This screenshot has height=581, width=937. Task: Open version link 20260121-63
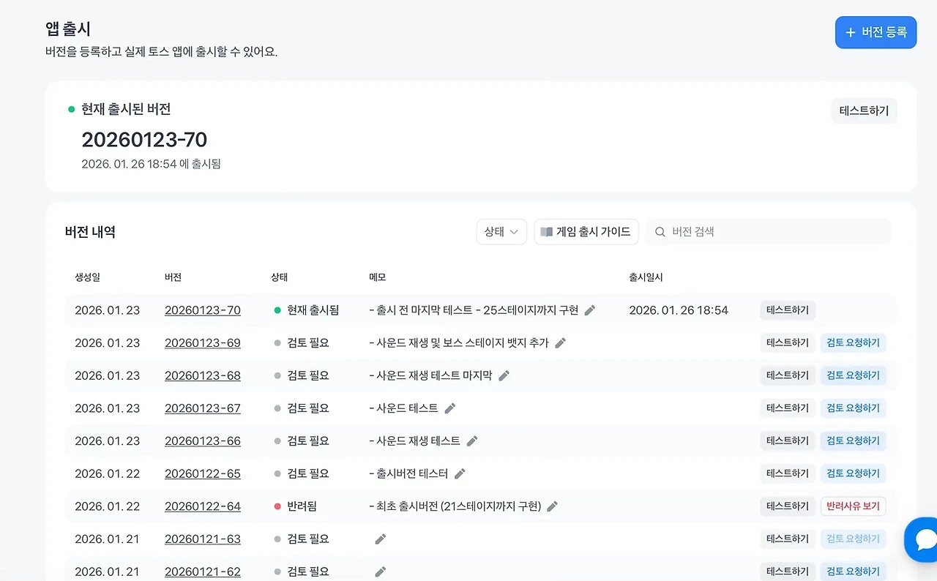tap(203, 539)
